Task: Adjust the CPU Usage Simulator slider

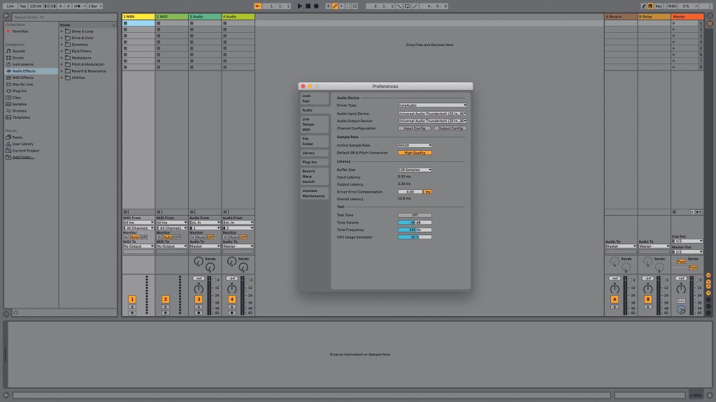Action: click(415, 236)
